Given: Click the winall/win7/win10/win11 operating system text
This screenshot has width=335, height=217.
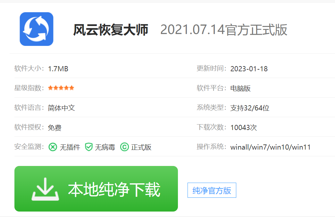Looking at the screenshot, I should [271, 147].
